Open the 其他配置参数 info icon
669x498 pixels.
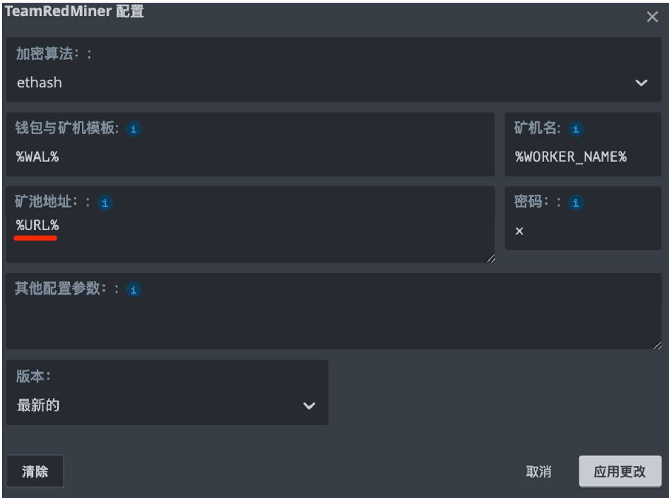(134, 289)
